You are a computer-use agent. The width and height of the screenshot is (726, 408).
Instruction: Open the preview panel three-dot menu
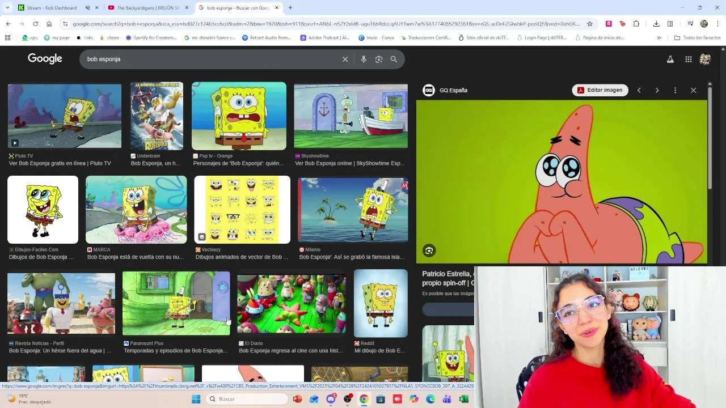[x=675, y=90]
